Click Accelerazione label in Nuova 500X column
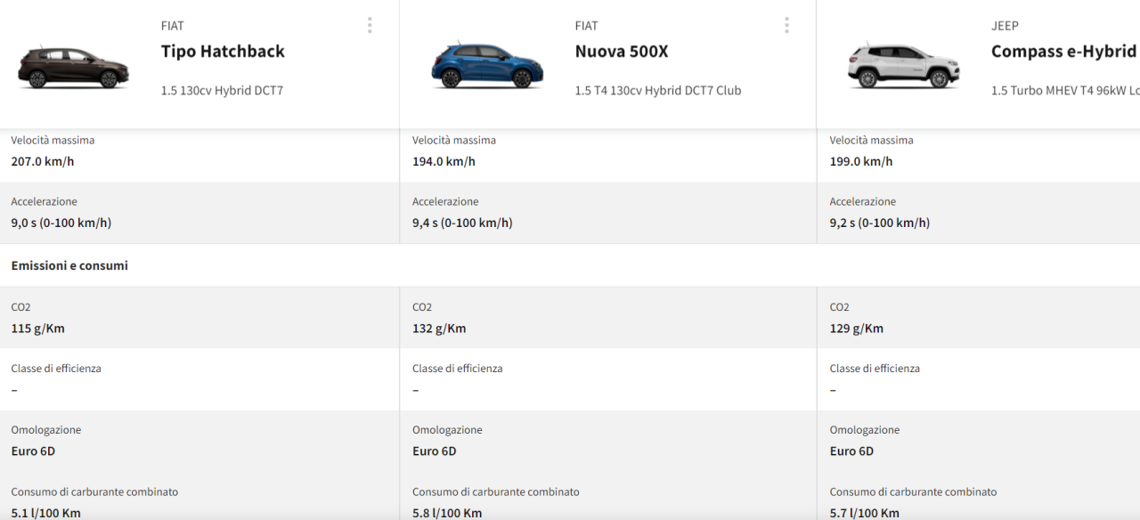The height and width of the screenshot is (520, 1140). pyautogui.click(x=445, y=202)
